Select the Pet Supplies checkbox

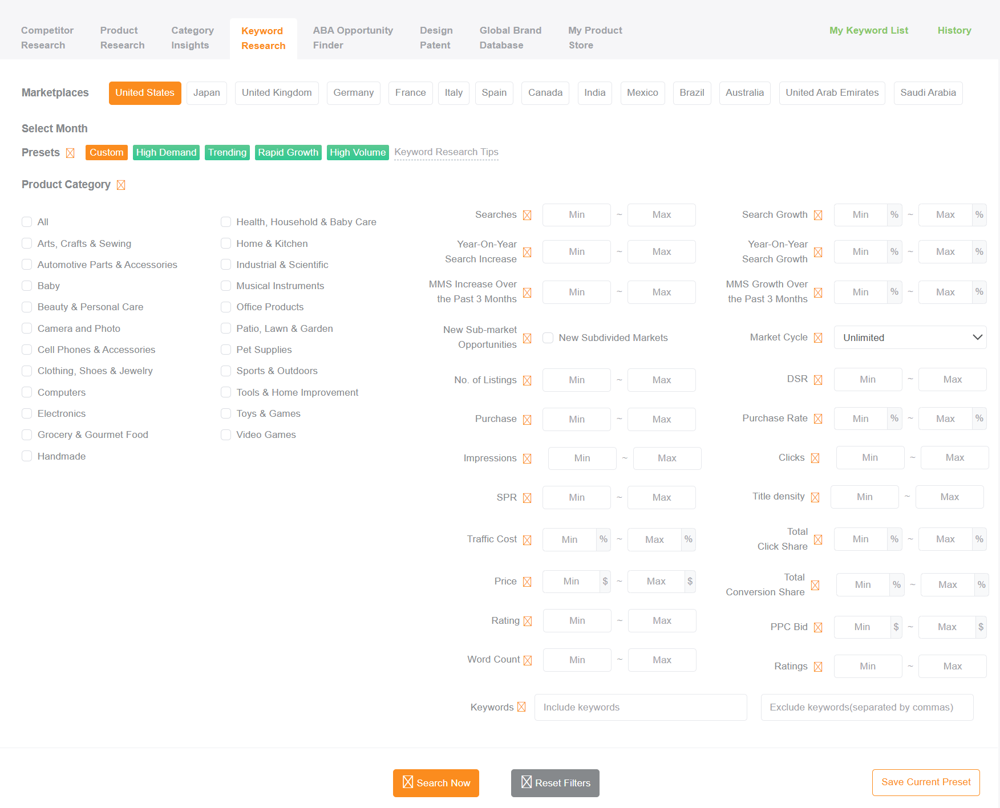[x=226, y=350]
